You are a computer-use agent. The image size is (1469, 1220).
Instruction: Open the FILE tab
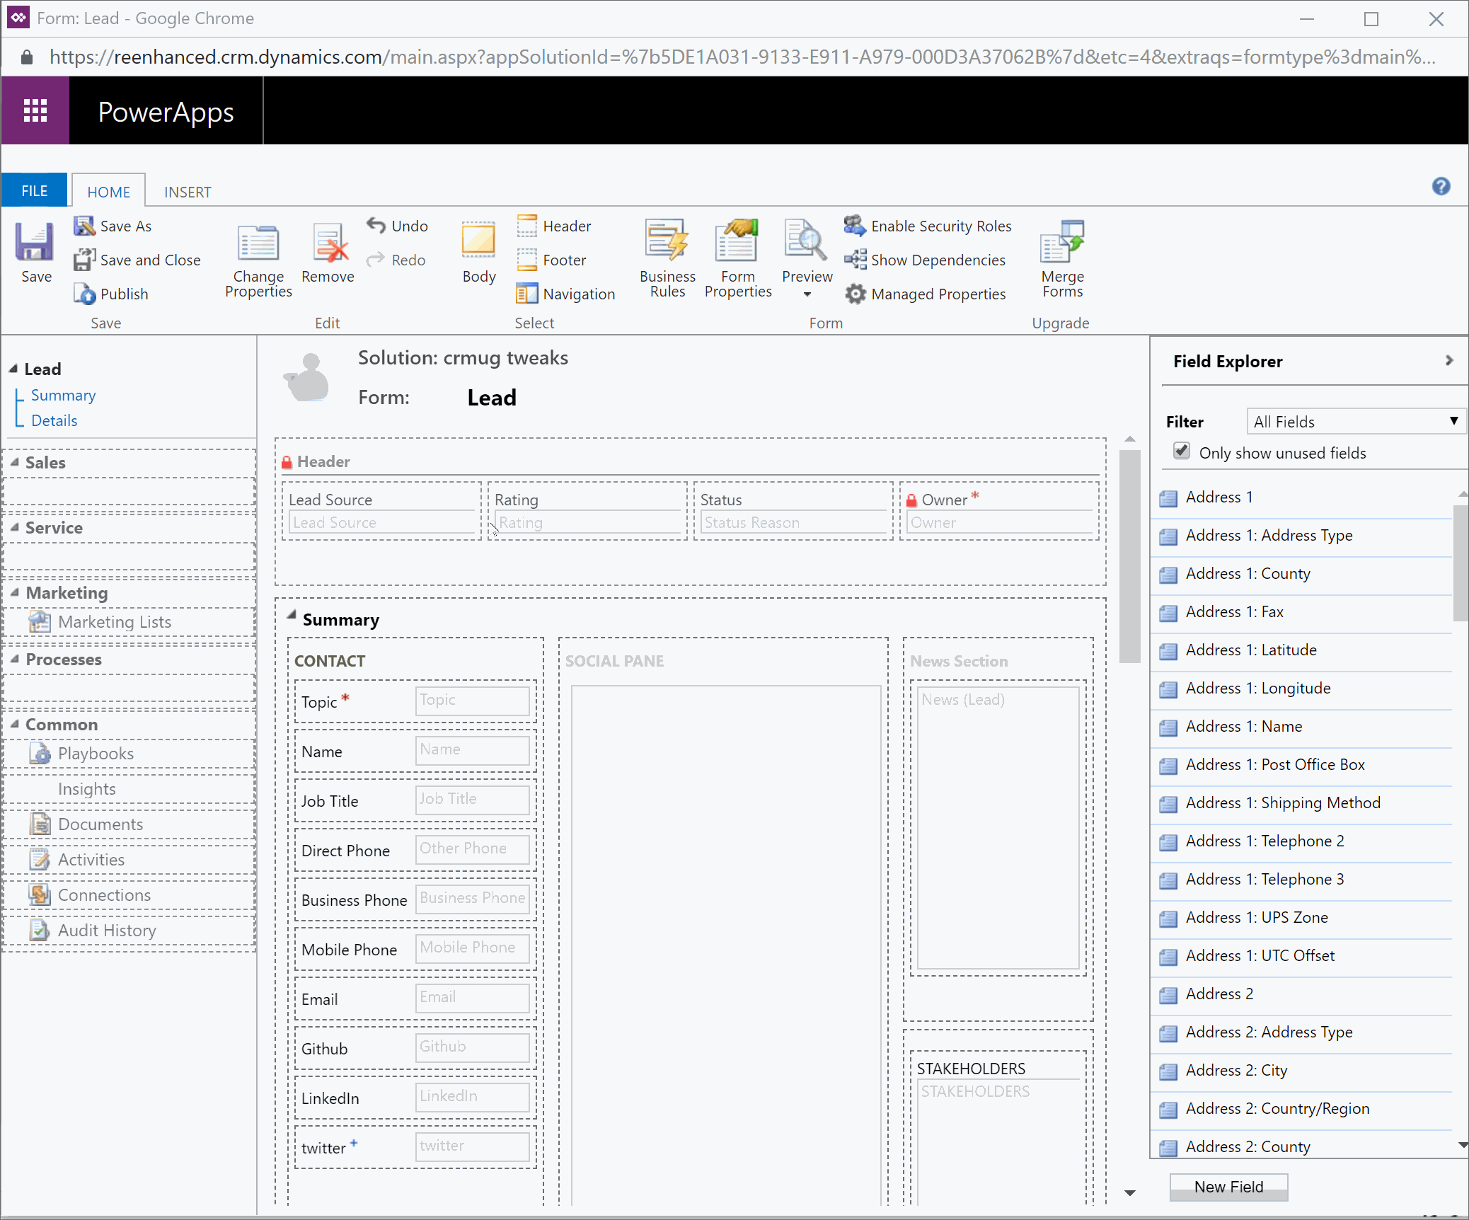click(x=35, y=191)
